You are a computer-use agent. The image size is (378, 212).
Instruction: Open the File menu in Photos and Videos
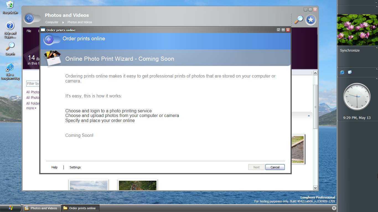click(29, 31)
